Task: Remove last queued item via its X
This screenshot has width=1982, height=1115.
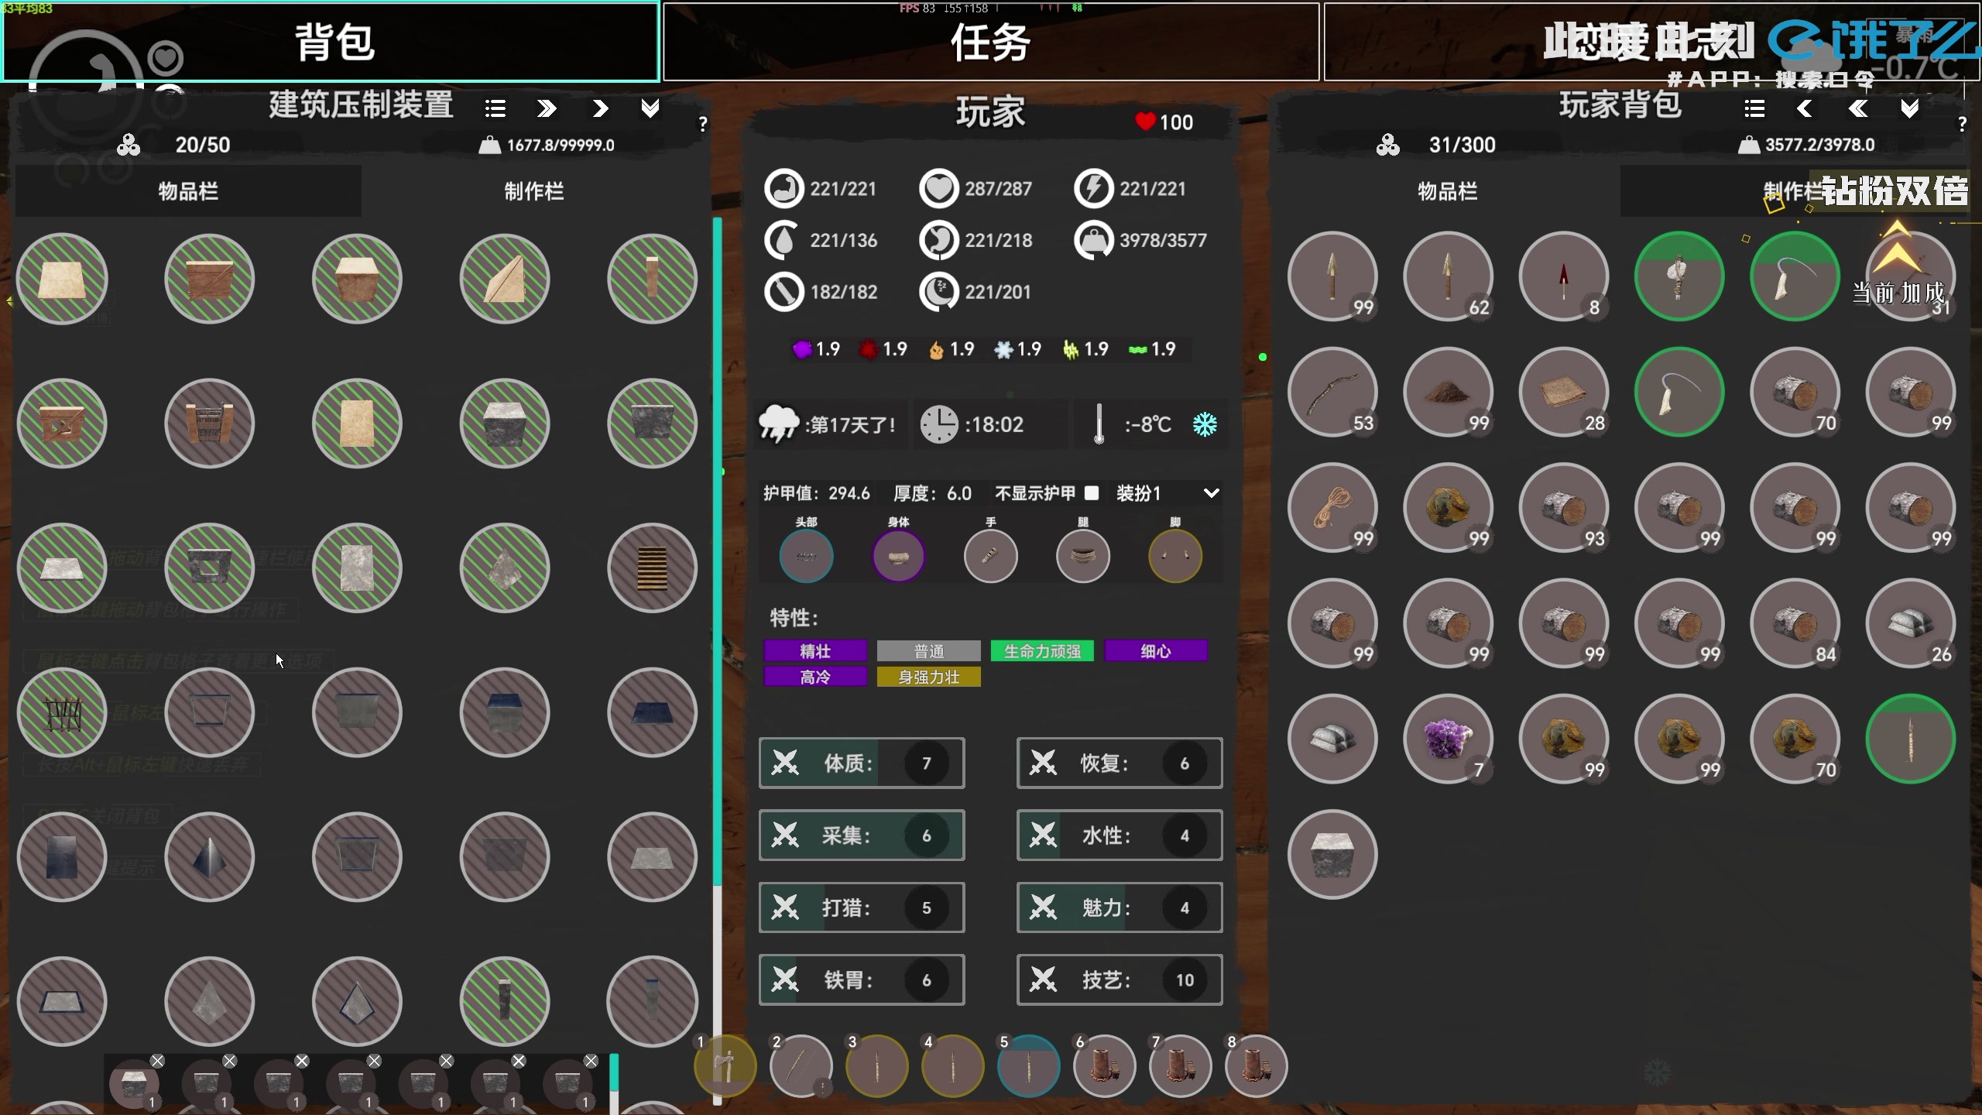Action: 591,1061
